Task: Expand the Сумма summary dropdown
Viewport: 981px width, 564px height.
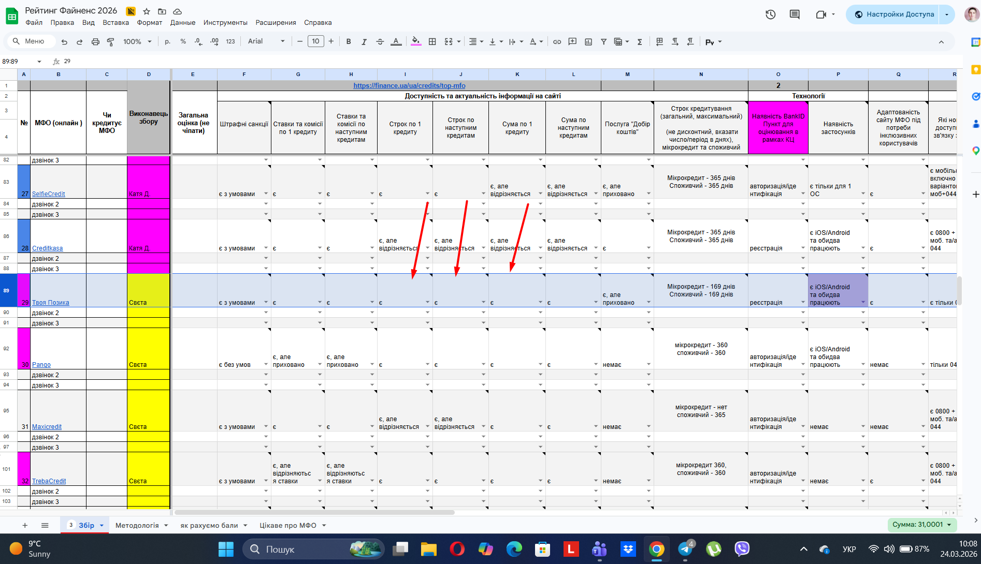Action: pos(949,525)
